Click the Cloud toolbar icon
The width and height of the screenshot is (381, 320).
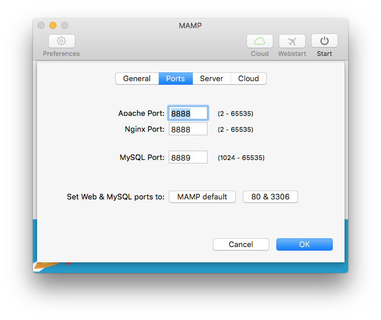pos(259,41)
